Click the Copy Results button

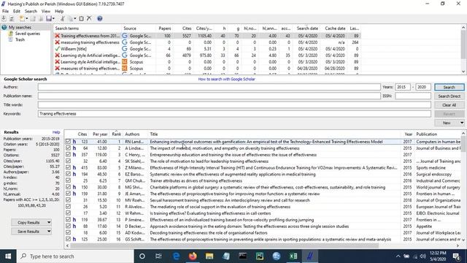pyautogui.click(x=28, y=222)
